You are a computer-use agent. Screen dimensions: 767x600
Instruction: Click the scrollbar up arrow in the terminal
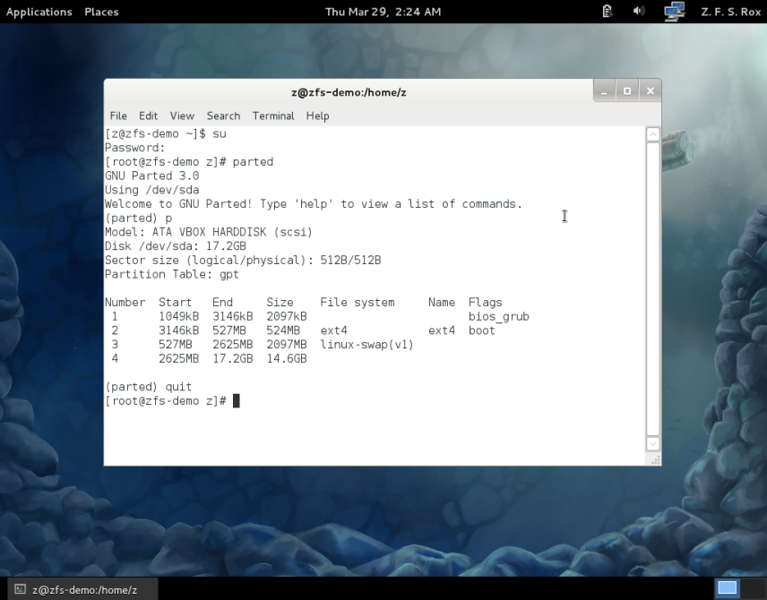point(651,133)
